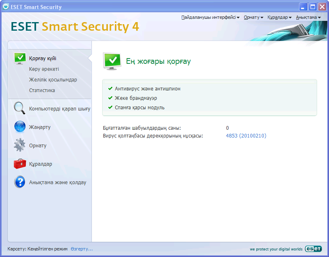Maximize the ESET Smart Security window
This screenshot has width=329, height=257.
[313, 7]
